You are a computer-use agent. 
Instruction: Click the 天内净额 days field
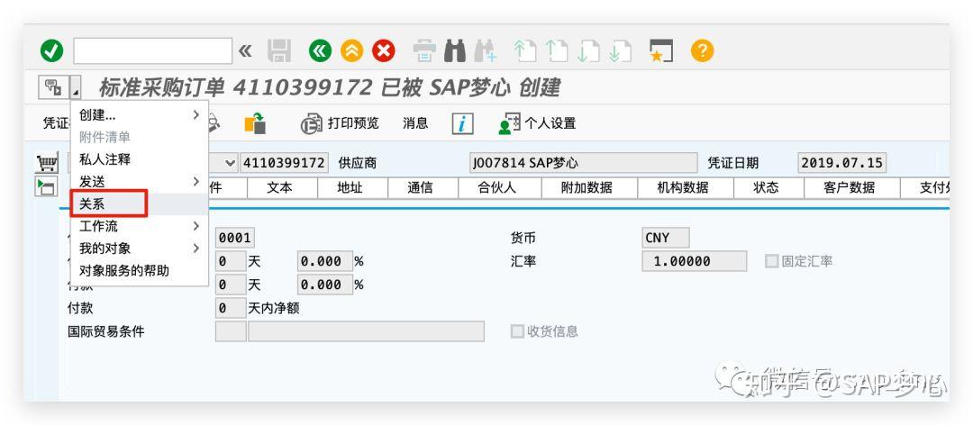[x=231, y=308]
